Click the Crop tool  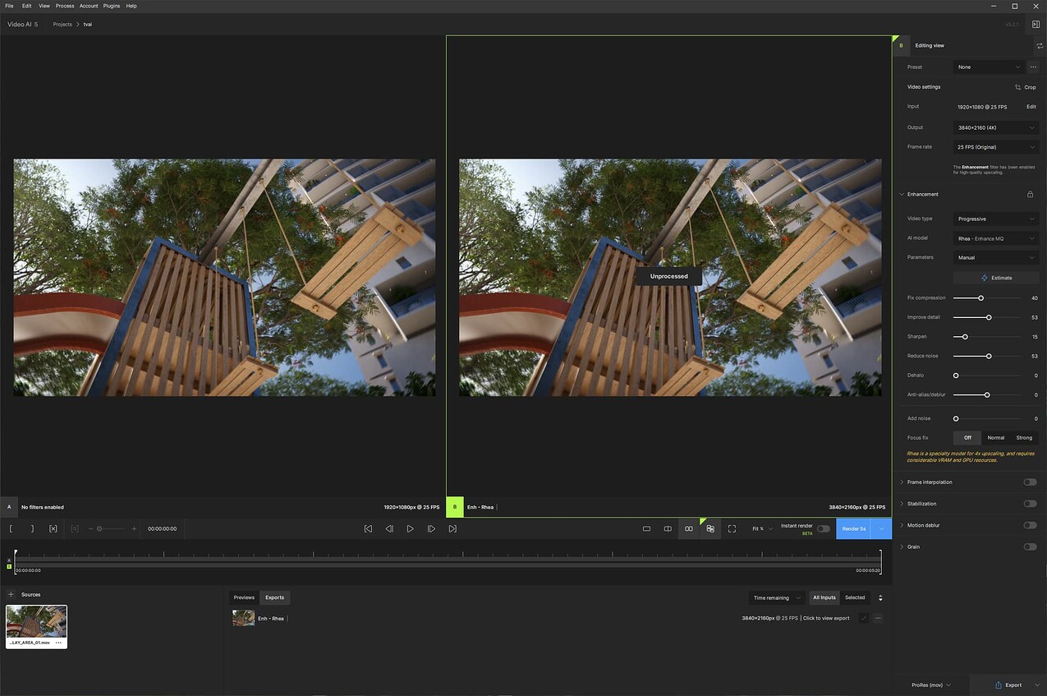(x=1025, y=87)
